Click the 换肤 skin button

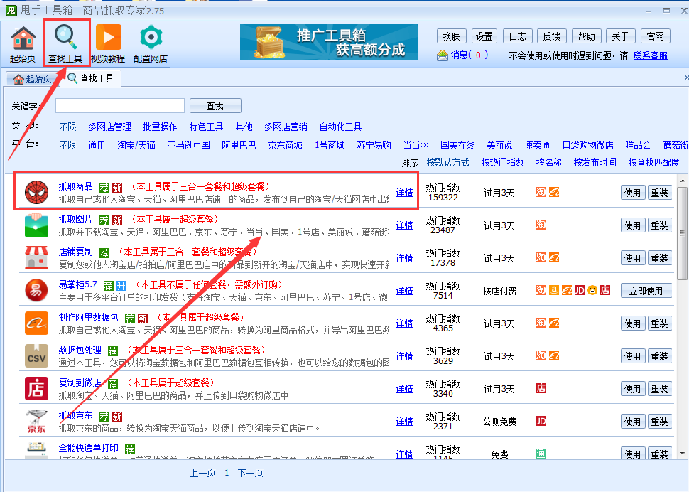451,36
